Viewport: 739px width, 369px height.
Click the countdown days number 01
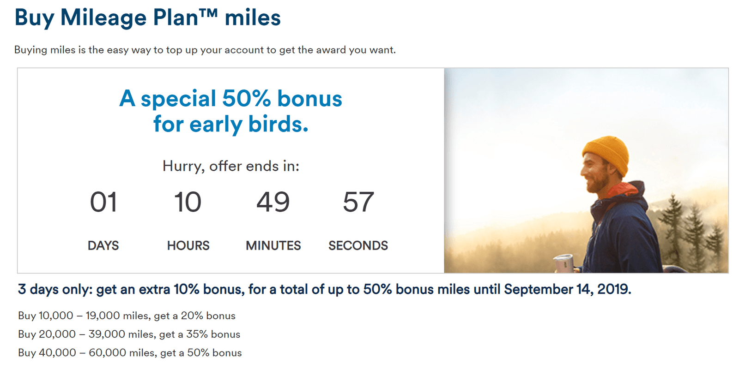[103, 202]
